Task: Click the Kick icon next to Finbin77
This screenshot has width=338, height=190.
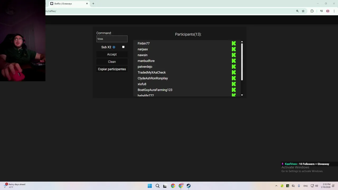Action: (x=234, y=43)
